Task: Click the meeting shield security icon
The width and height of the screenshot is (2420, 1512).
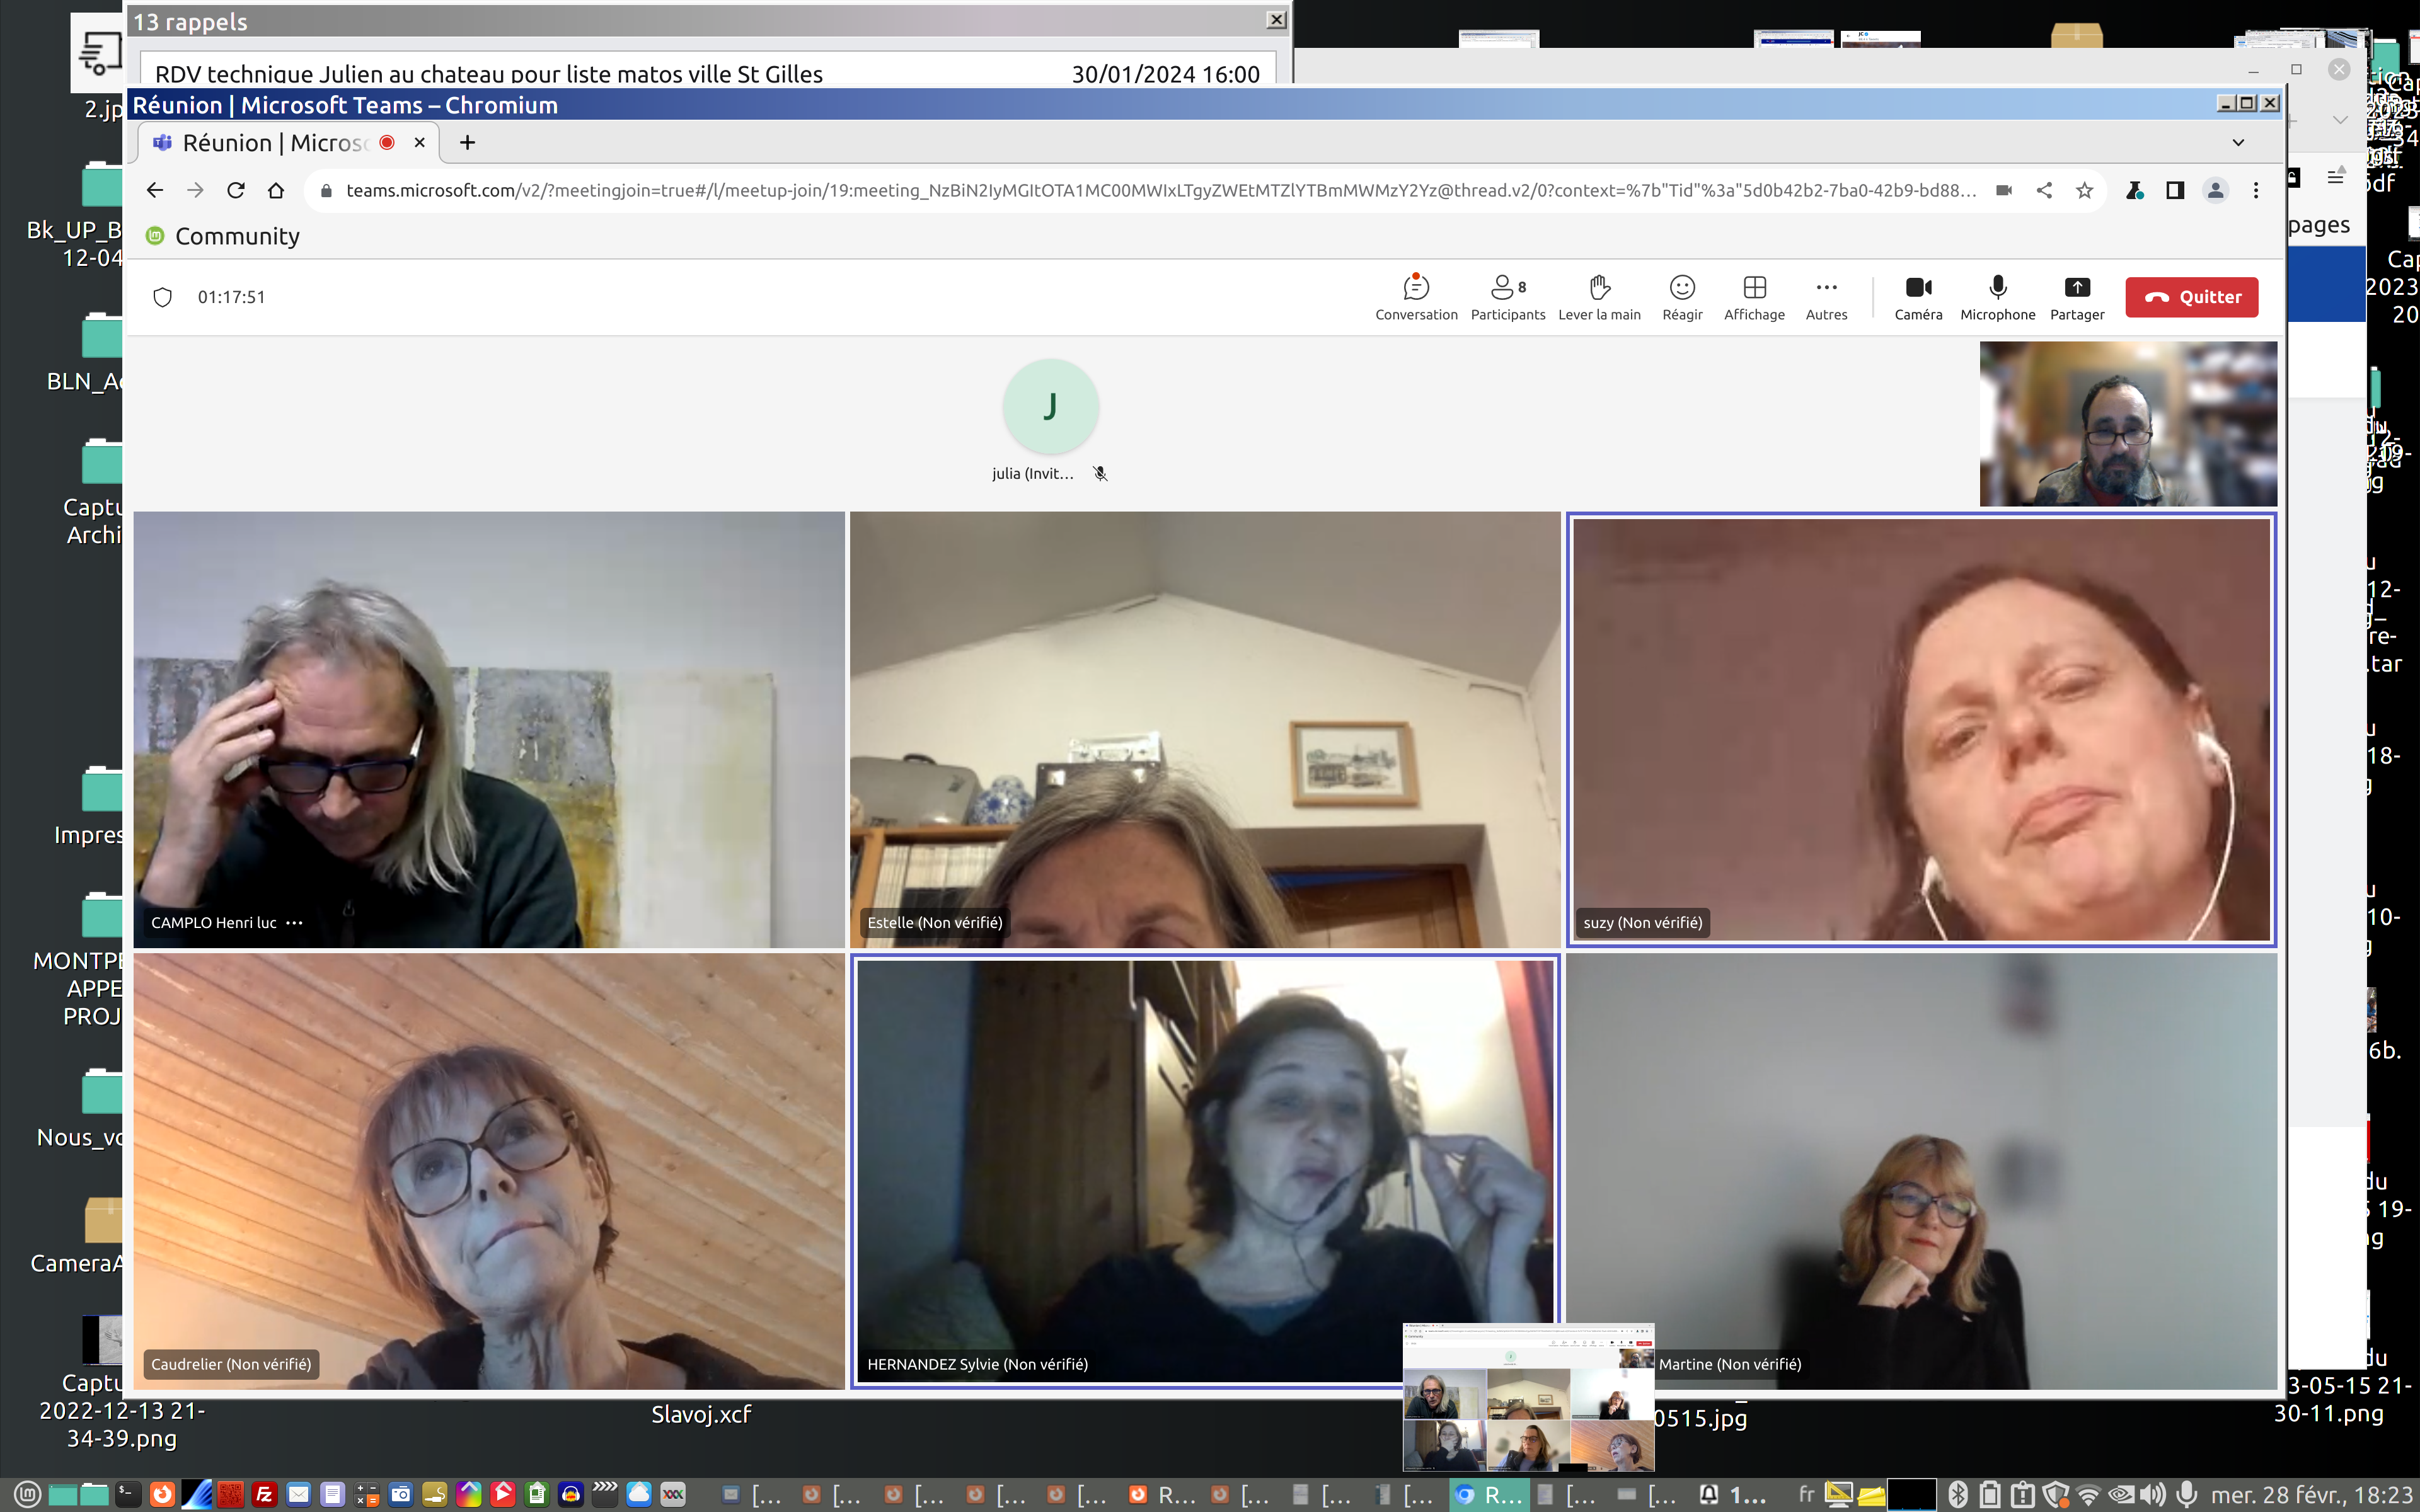Action: coord(163,297)
